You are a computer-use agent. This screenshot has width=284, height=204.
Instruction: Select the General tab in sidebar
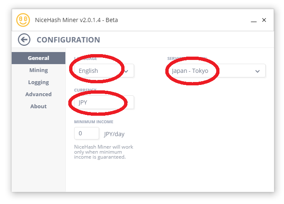(x=38, y=58)
